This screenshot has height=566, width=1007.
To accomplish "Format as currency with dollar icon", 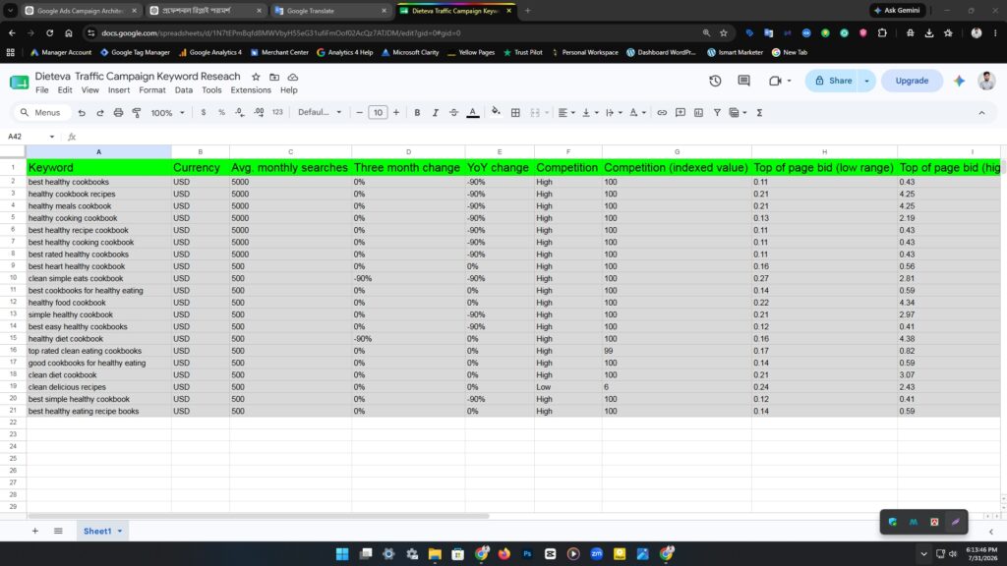I will tap(204, 113).
